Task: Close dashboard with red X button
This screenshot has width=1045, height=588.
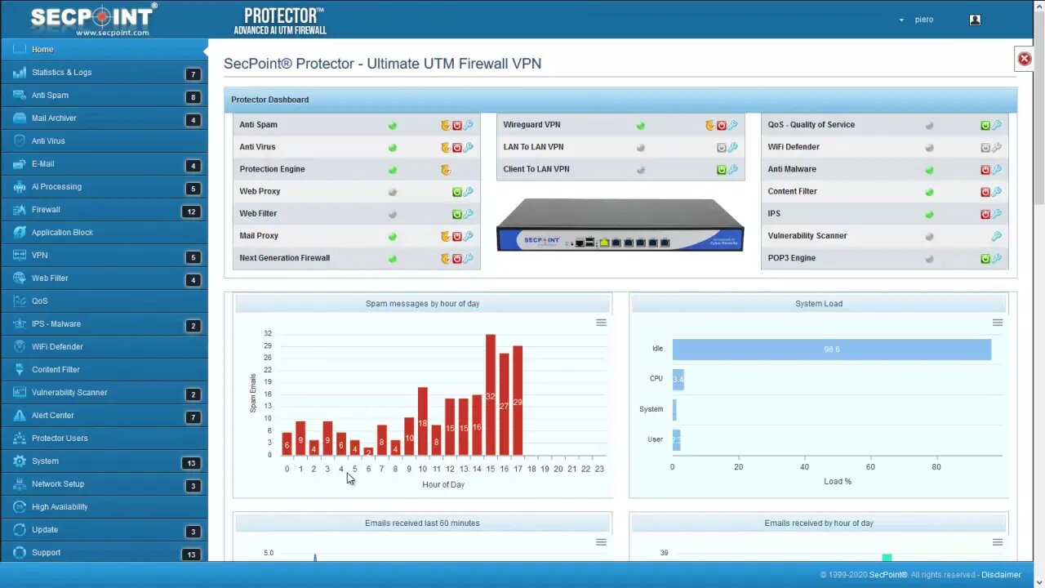Action: pyautogui.click(x=1024, y=59)
